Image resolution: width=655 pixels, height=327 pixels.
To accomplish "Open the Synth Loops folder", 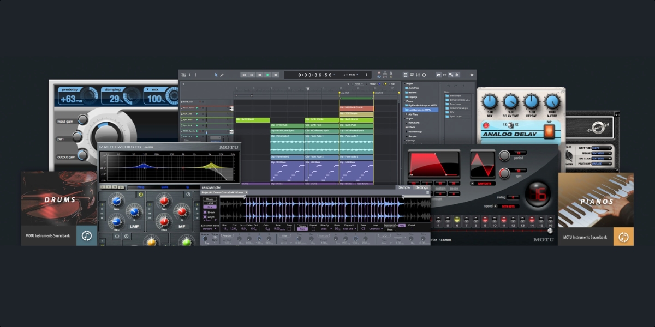I will pyautogui.click(x=457, y=117).
